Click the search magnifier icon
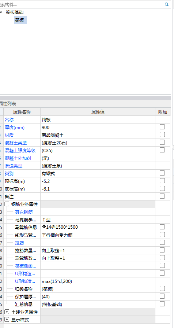The height and width of the screenshot is (328, 174). coord(166,4)
